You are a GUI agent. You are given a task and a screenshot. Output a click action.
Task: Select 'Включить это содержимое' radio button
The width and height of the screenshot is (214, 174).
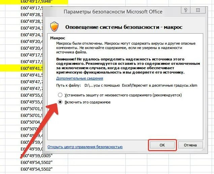pyautogui.click(x=60, y=102)
